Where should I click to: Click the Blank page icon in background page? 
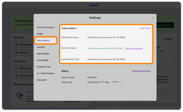click(17, 68)
